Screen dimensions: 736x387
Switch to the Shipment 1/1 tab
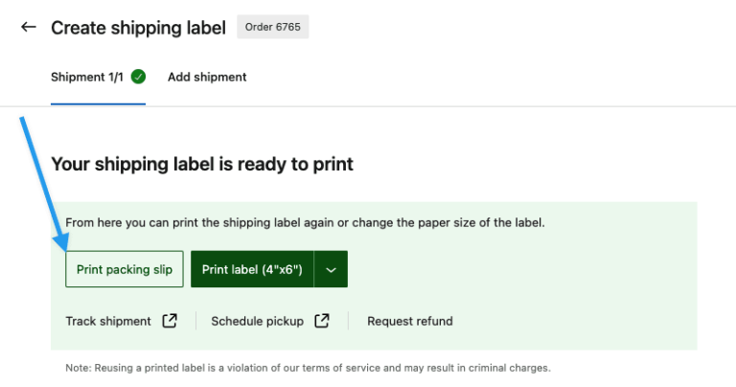87,77
